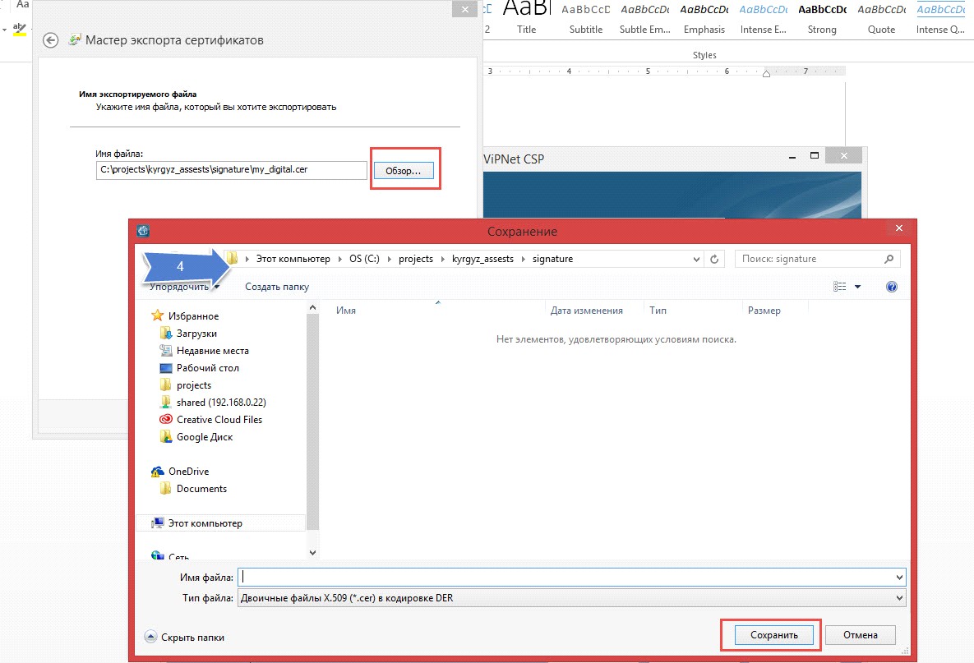The width and height of the screenshot is (974, 663).
Task: Click the Обзор... button
Action: tap(403, 171)
